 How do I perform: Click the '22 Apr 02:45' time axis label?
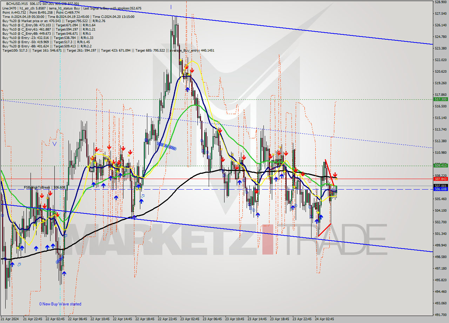(x=55, y=319)
